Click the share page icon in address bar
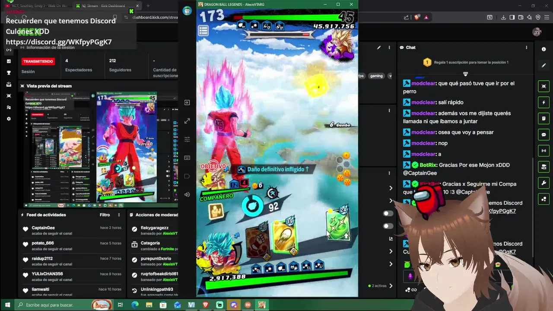The height and width of the screenshot is (311, 553). tap(406, 17)
